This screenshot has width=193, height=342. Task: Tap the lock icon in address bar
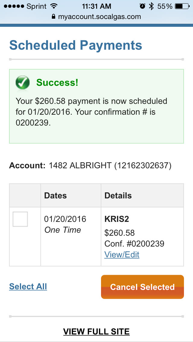[x=54, y=17]
